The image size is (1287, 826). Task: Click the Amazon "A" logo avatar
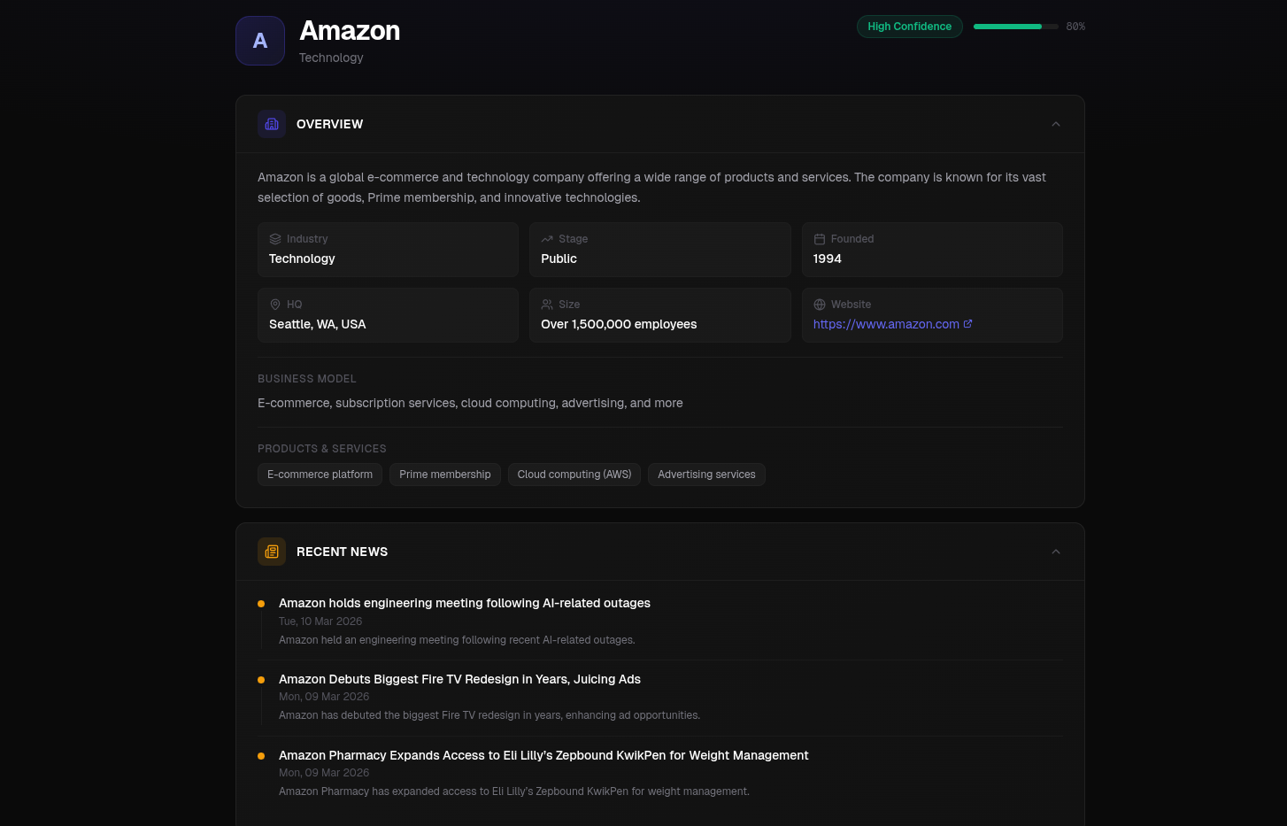[x=260, y=41]
